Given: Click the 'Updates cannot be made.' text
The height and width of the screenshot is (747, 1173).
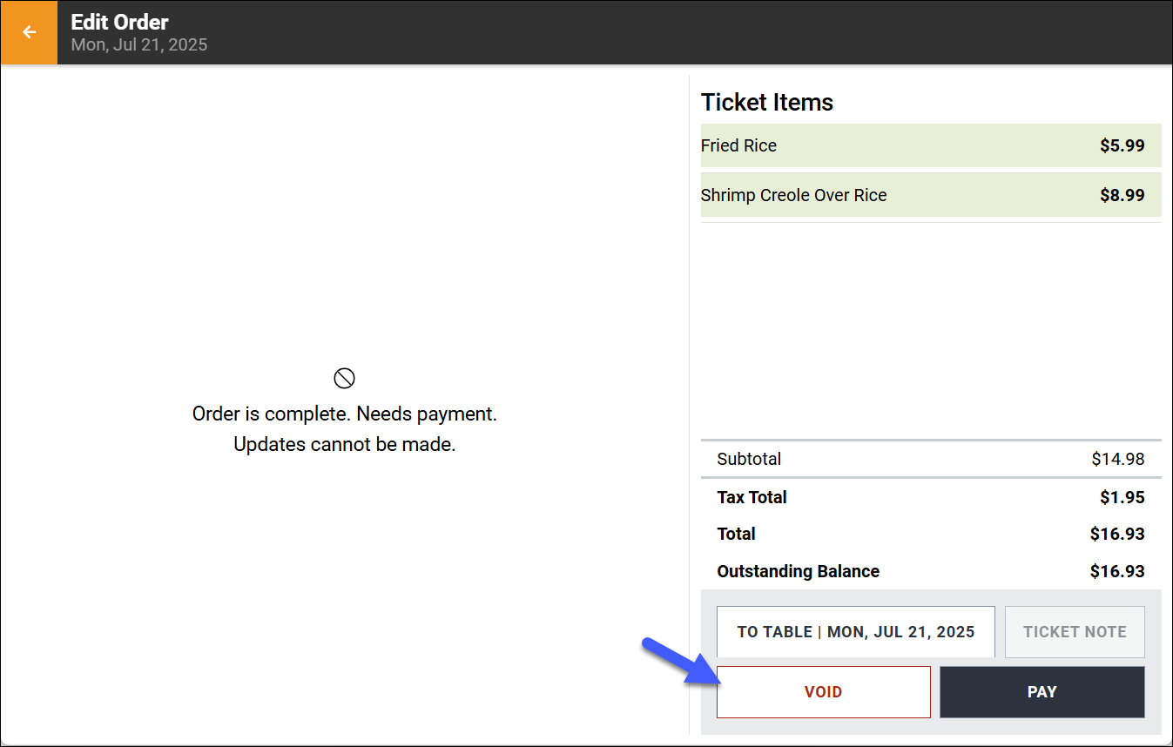Looking at the screenshot, I should point(345,444).
